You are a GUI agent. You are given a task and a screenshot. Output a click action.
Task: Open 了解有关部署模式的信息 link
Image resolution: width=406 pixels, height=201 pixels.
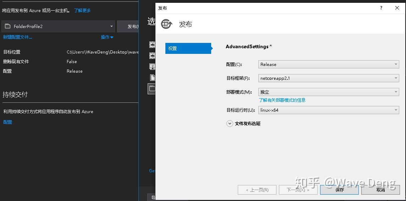tap(282, 100)
